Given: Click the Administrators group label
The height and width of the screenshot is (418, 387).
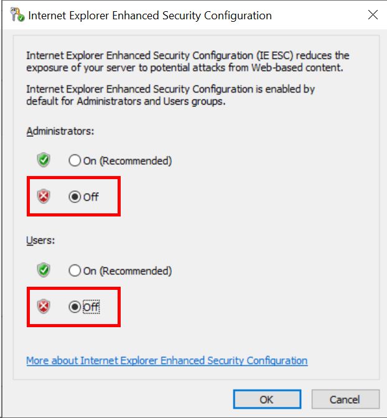Looking at the screenshot, I should pos(60,131).
